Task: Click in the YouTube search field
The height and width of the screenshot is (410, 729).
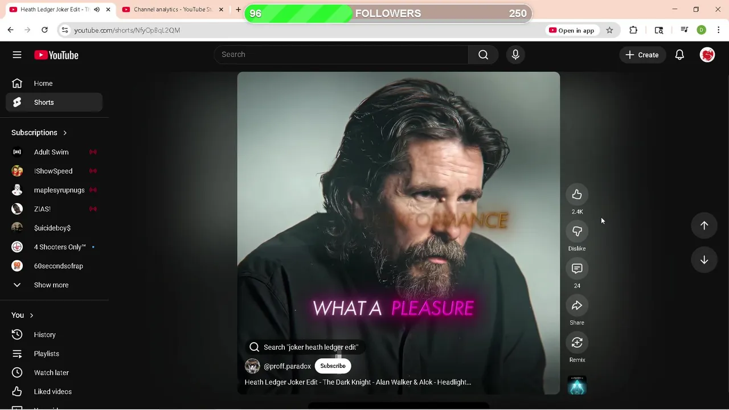Action: (342, 55)
